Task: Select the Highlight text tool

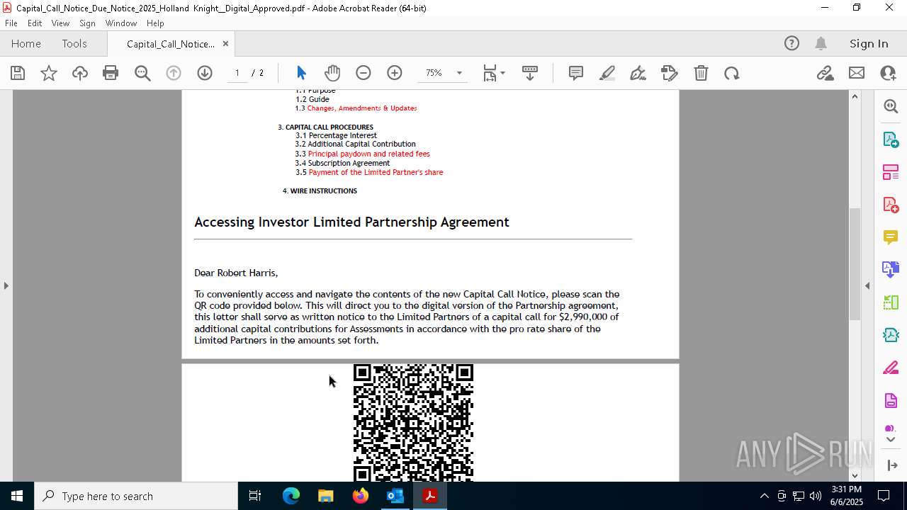Action: click(607, 73)
